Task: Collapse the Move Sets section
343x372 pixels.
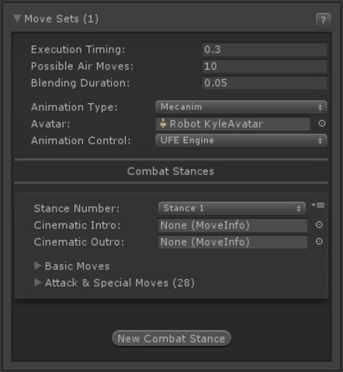Action: (x=17, y=19)
